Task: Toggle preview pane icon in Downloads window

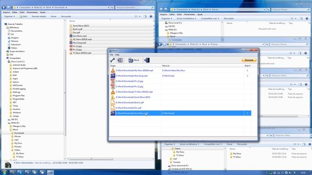Action: pyautogui.click(x=145, y=17)
